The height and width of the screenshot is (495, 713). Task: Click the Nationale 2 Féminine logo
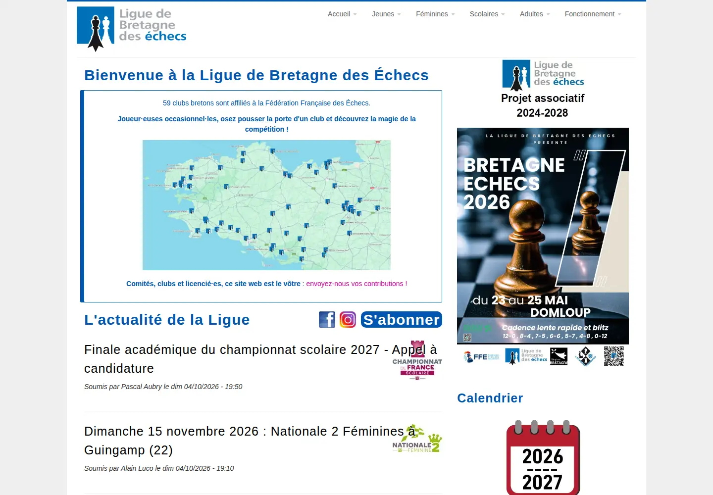(417, 439)
